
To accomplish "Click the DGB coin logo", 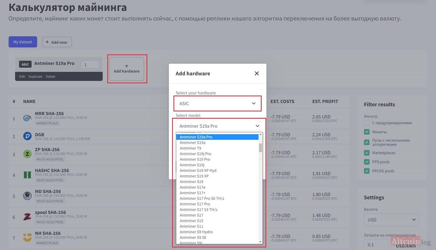I will [27, 136].
